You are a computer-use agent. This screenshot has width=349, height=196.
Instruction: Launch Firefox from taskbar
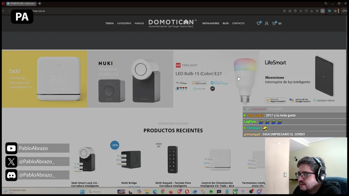click(x=171, y=192)
